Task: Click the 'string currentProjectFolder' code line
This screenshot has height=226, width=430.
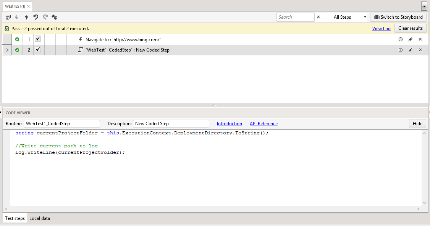Action: click(142, 133)
